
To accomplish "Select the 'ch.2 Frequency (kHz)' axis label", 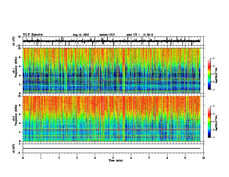I will 15,115.
